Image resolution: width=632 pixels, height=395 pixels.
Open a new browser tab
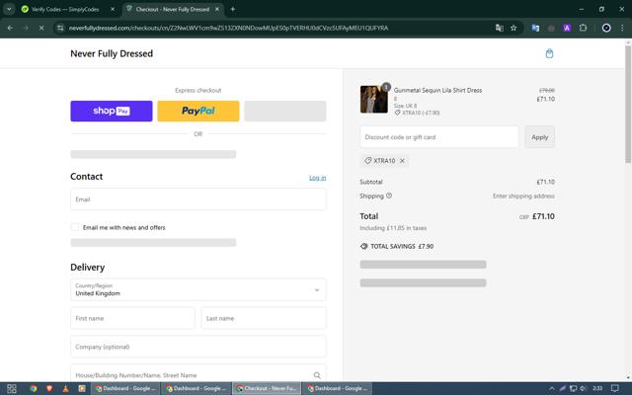[233, 9]
